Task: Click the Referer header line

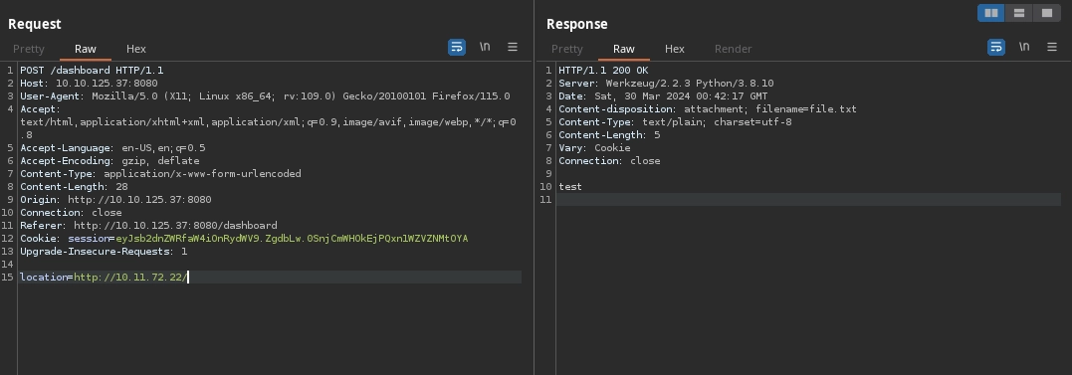Action: tap(148, 226)
